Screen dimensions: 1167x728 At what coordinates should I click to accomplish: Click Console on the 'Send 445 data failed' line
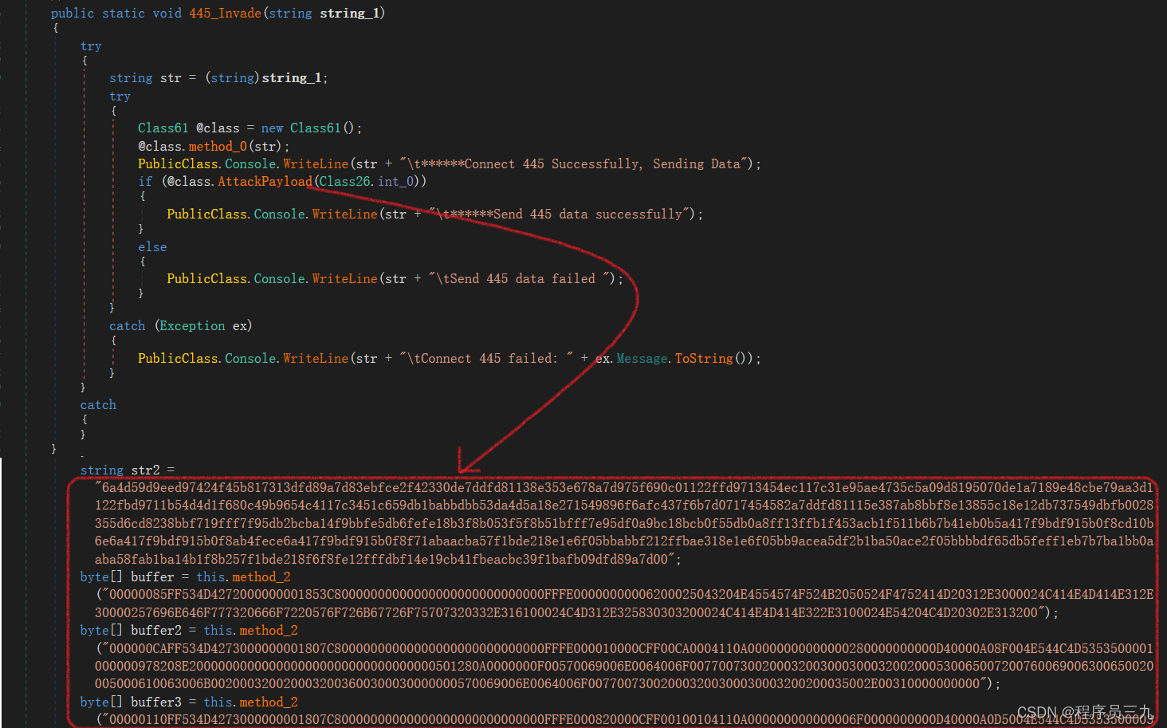tap(280, 279)
